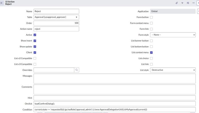199x113 pixels.
Task: Click the Condition field label
Action: point(27,110)
